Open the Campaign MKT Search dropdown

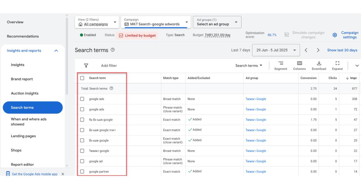(x=156, y=22)
